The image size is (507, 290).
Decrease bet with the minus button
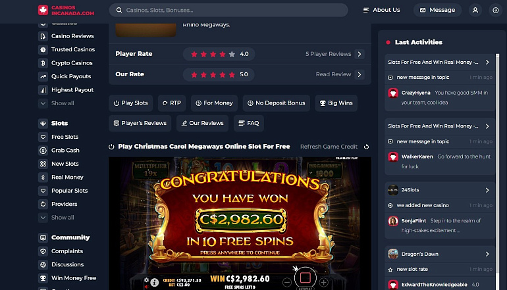(x=287, y=283)
